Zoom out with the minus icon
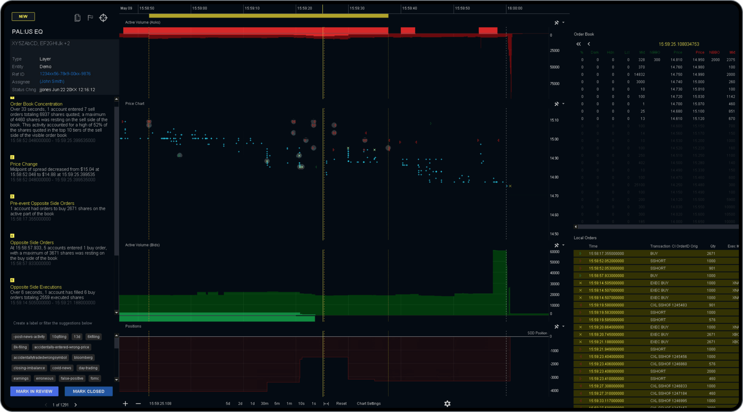This screenshot has width=743, height=412. click(138, 403)
